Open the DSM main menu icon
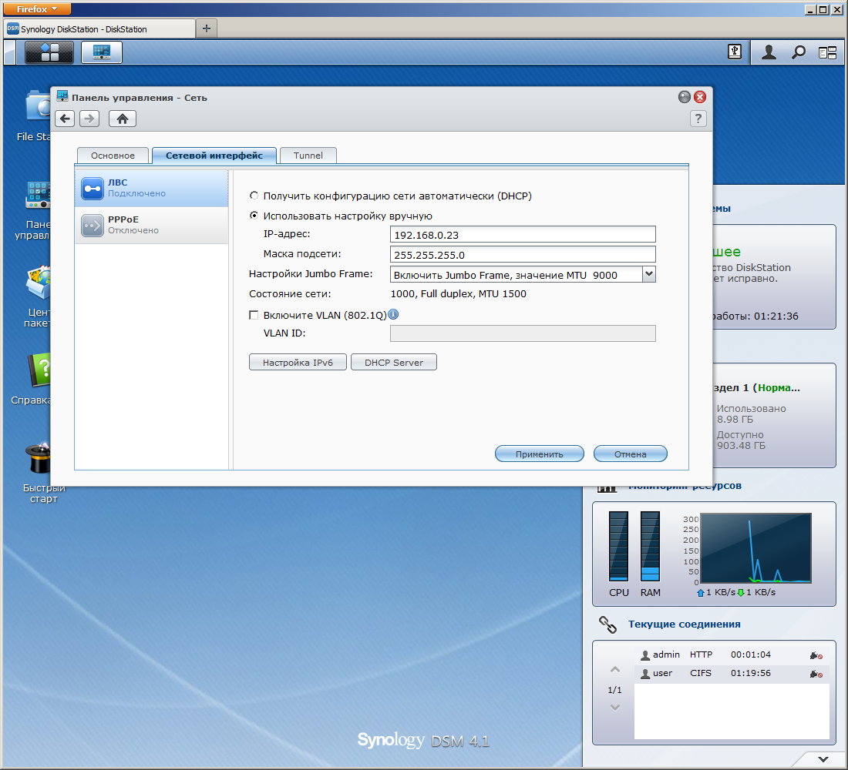 49,52
